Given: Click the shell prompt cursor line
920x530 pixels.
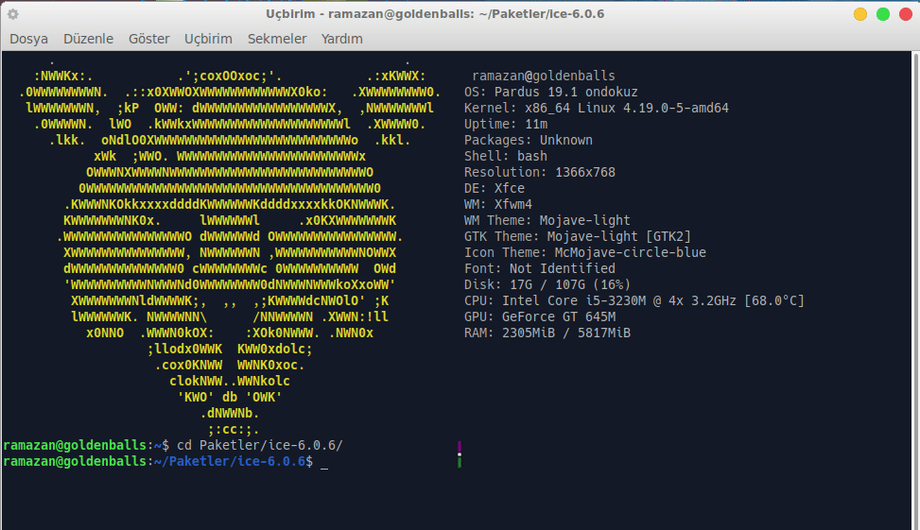Looking at the screenshot, I should tap(165, 461).
